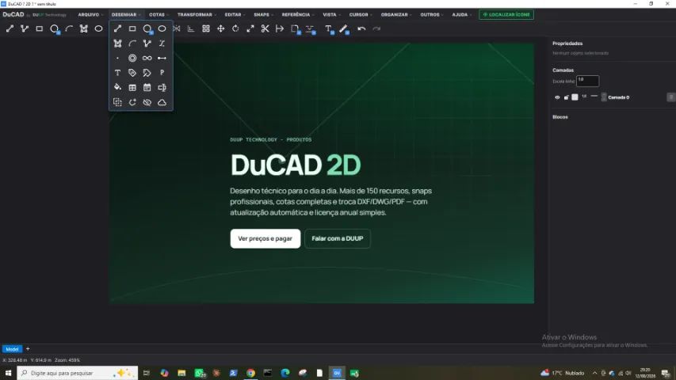Click the LOCALIZAR ÍCONE button
This screenshot has width=676, height=380.
coord(506,15)
